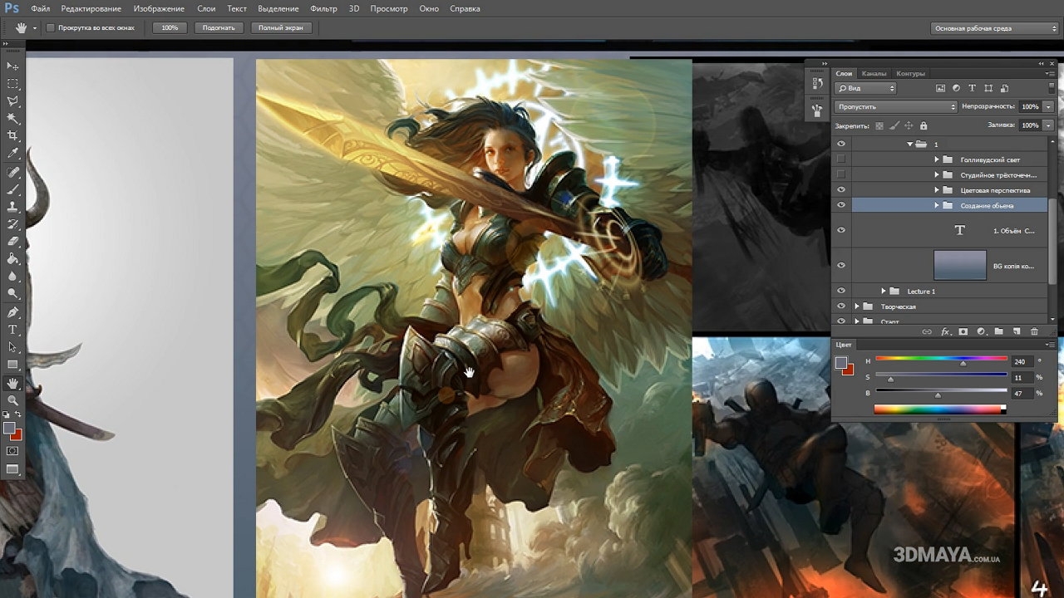This screenshot has height=598, width=1064.
Task: Expand the Lecture 1 group
Action: point(884,292)
